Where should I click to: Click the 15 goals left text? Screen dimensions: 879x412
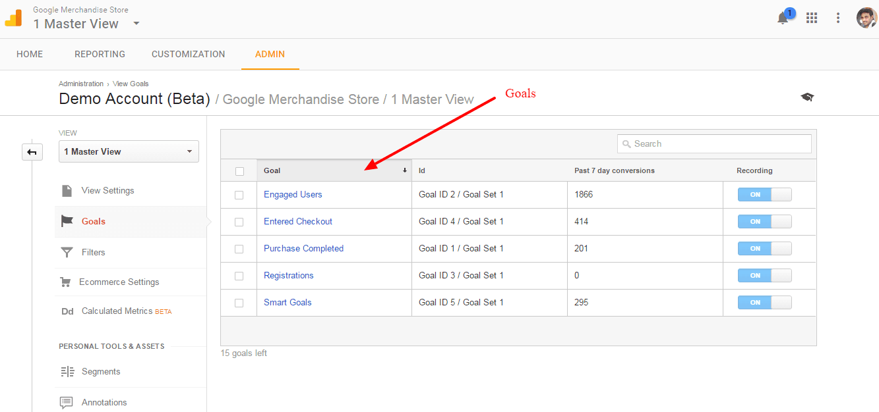[244, 353]
